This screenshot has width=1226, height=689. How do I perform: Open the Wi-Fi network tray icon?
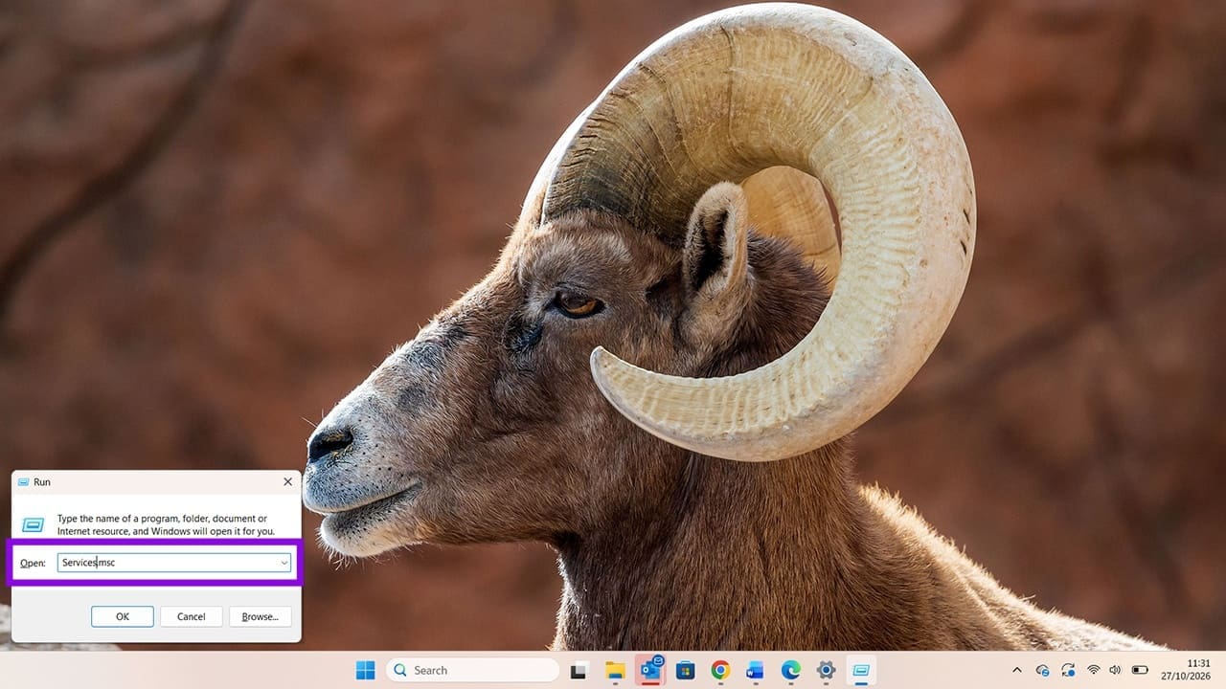1093,670
